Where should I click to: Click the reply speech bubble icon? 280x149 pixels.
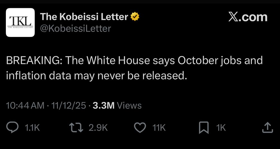pyautogui.click(x=13, y=127)
